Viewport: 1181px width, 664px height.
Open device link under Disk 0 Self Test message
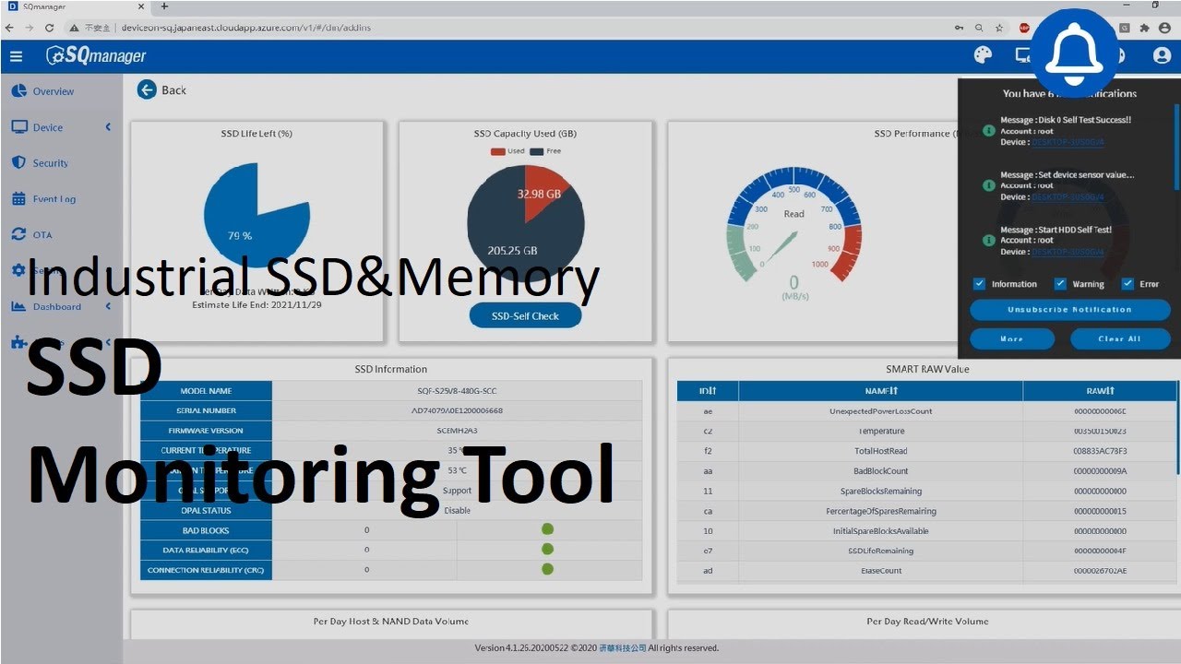coord(1068,142)
